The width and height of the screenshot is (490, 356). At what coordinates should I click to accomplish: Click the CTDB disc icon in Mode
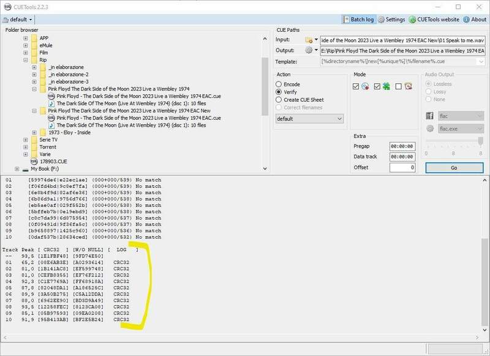[365, 87]
